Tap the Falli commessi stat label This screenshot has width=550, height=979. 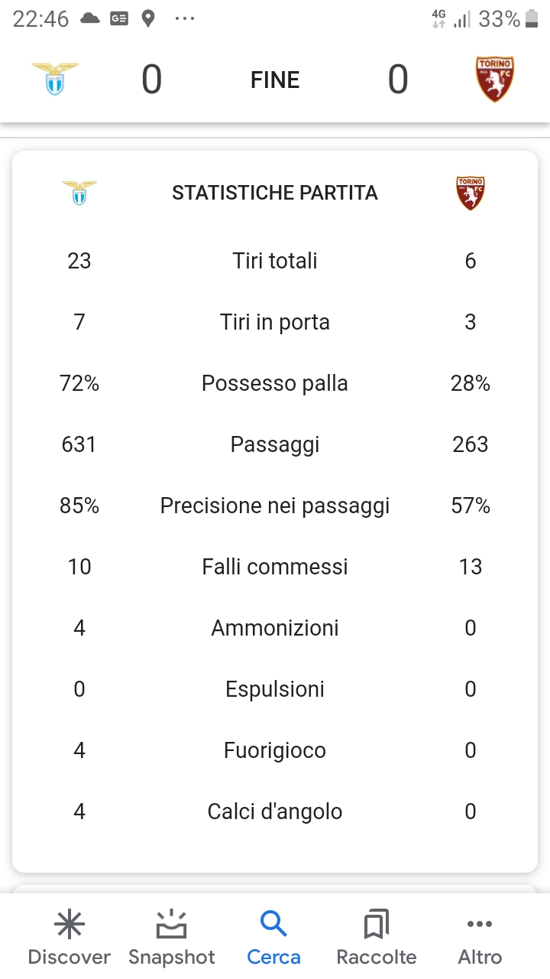(x=275, y=567)
